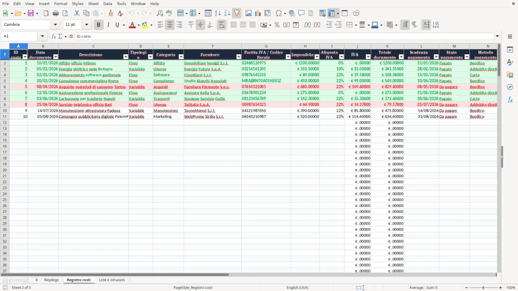Viewport: 518px width, 291px height.
Task: Expand the Background Color palette arrow
Action: coord(151,25)
